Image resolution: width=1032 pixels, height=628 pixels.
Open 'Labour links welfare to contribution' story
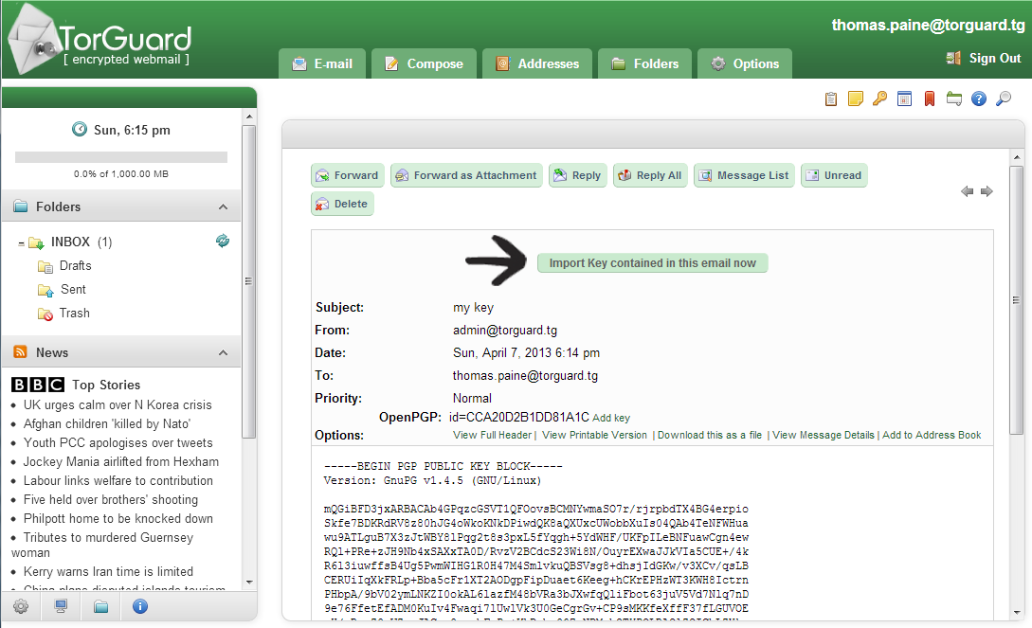point(118,480)
